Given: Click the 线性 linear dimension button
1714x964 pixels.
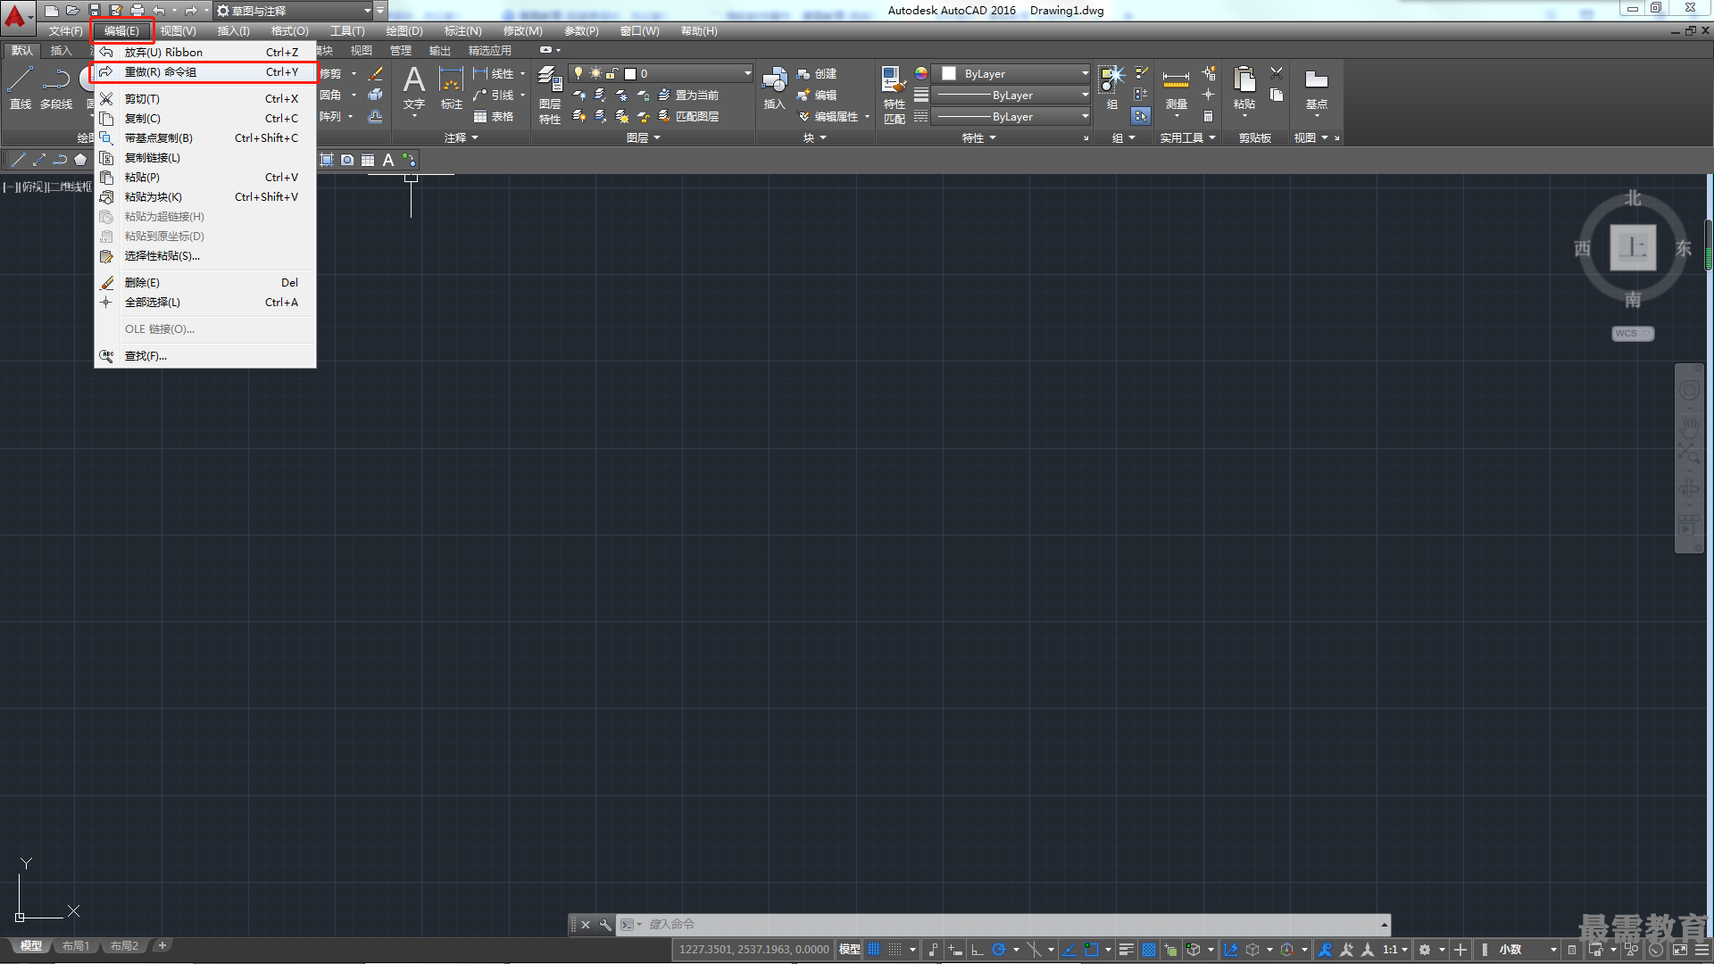Looking at the screenshot, I should point(494,74).
